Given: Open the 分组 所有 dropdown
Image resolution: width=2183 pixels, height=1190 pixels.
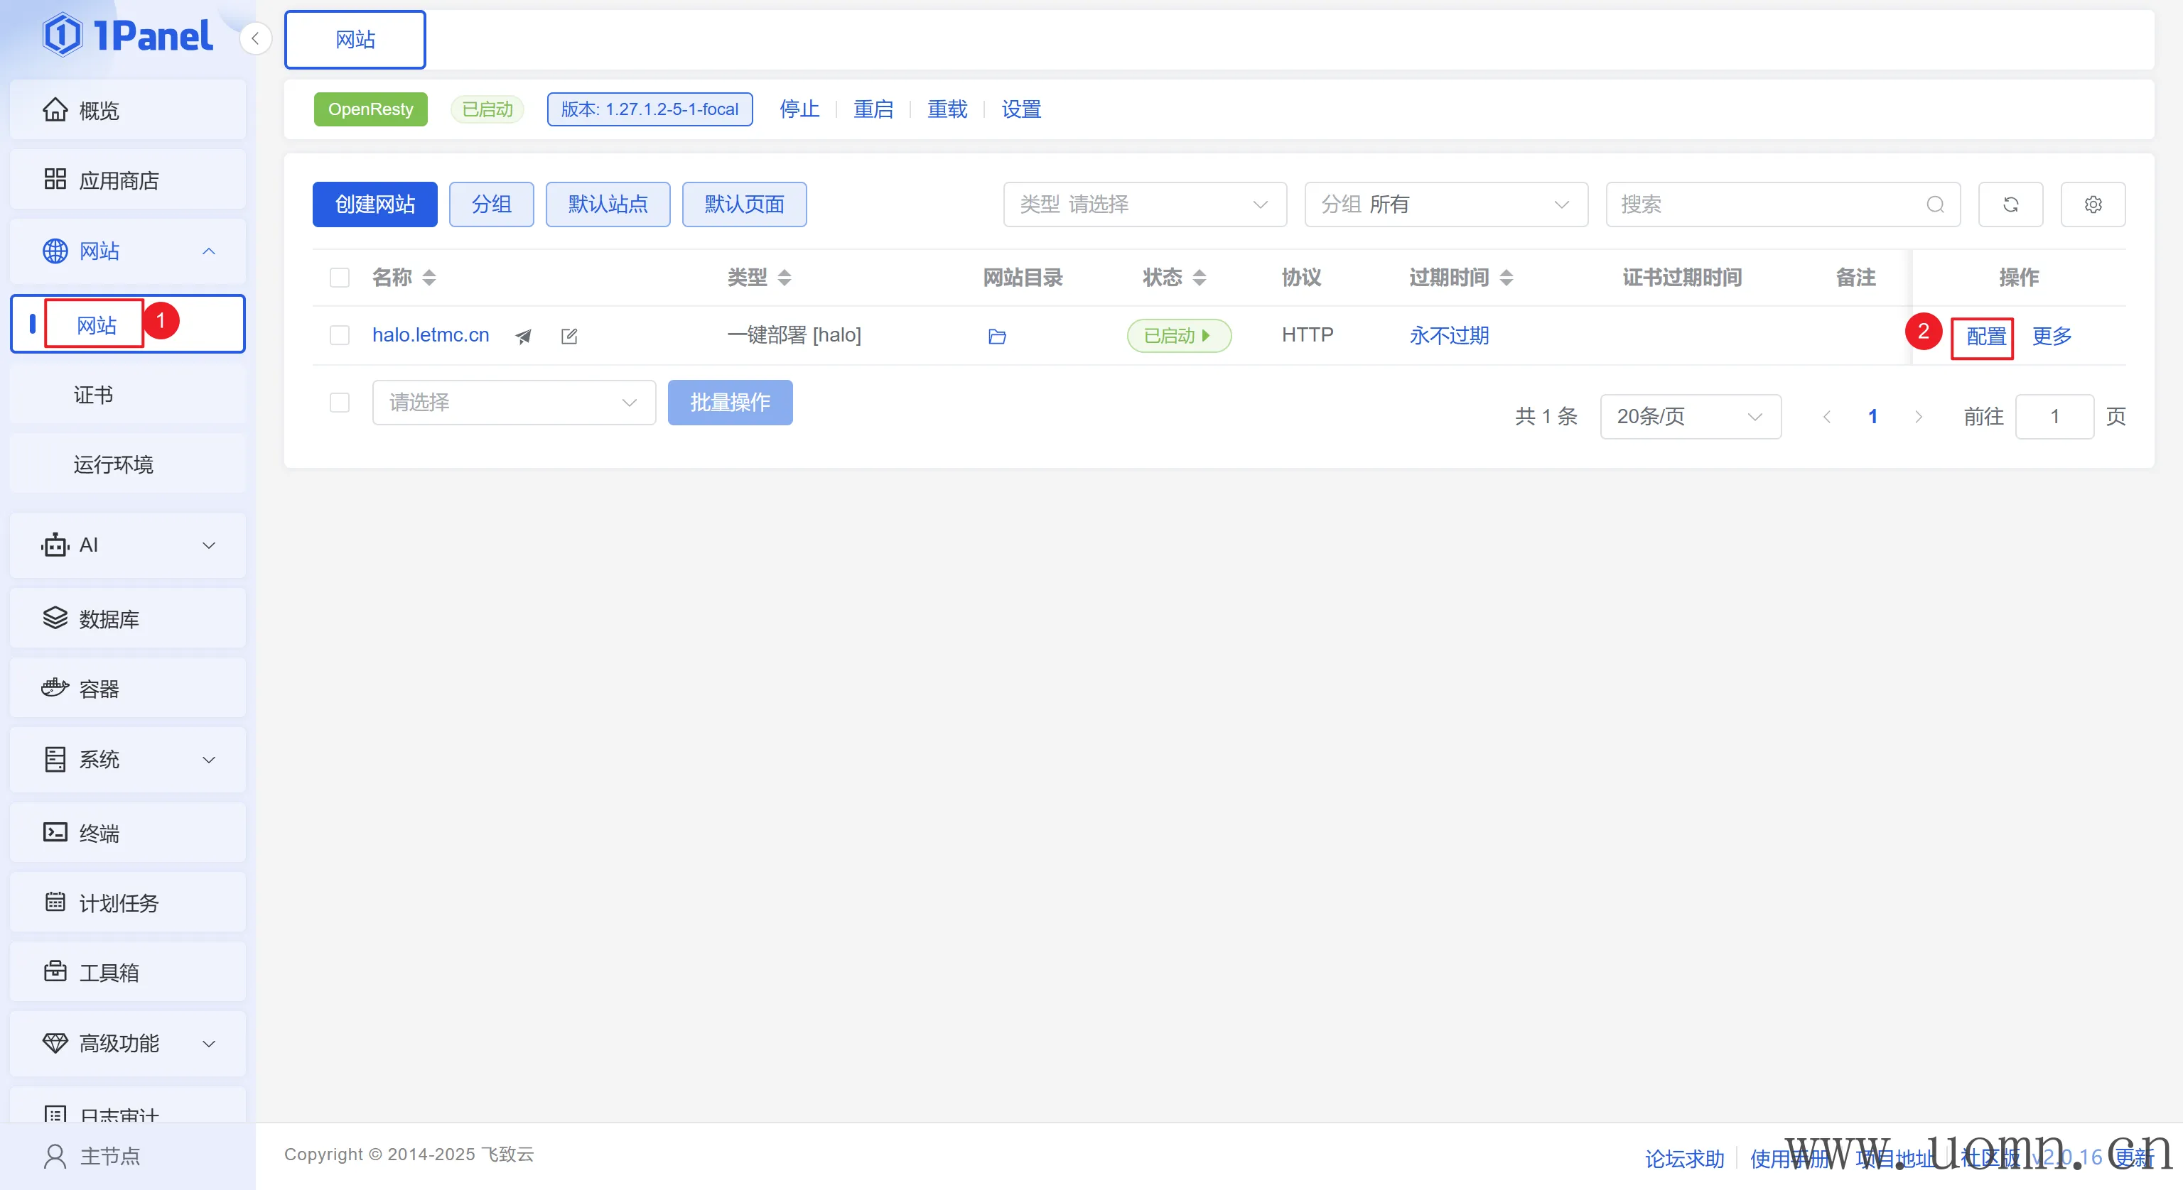Looking at the screenshot, I should tap(1445, 204).
